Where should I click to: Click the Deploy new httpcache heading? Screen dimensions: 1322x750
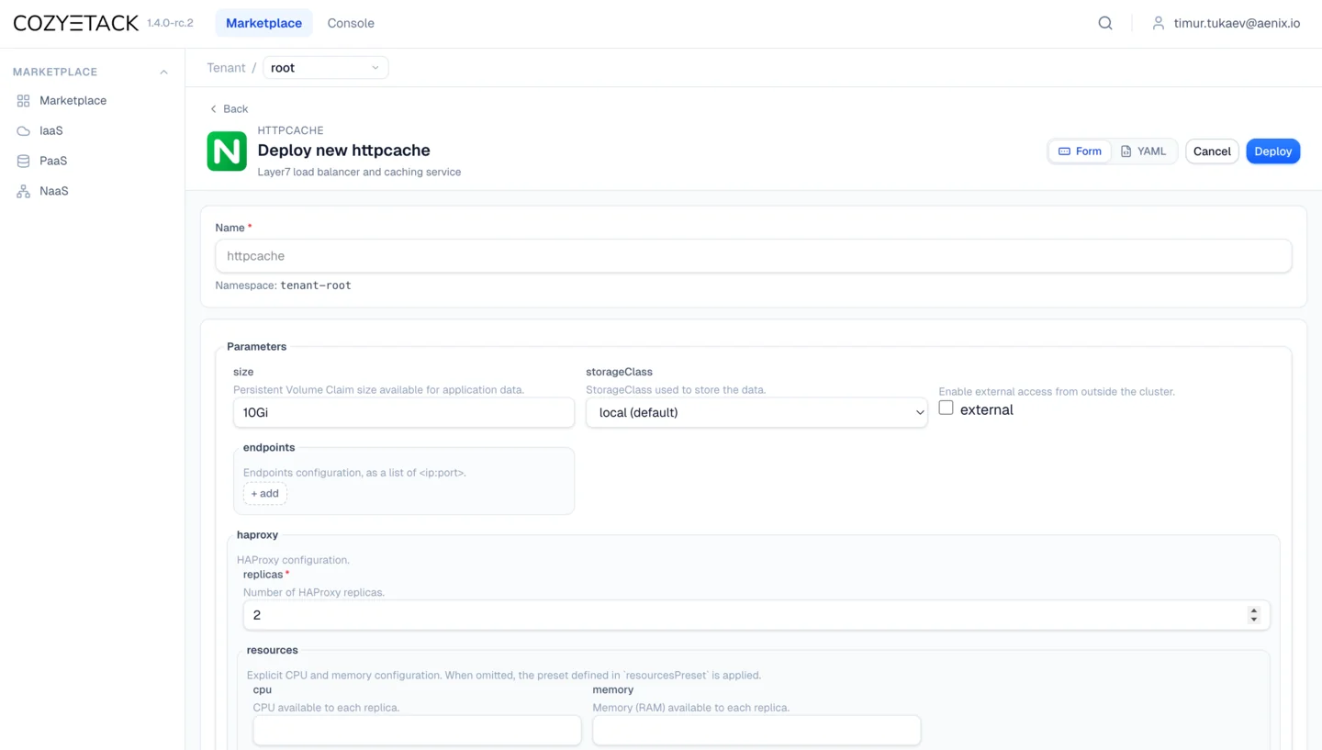[x=343, y=151]
